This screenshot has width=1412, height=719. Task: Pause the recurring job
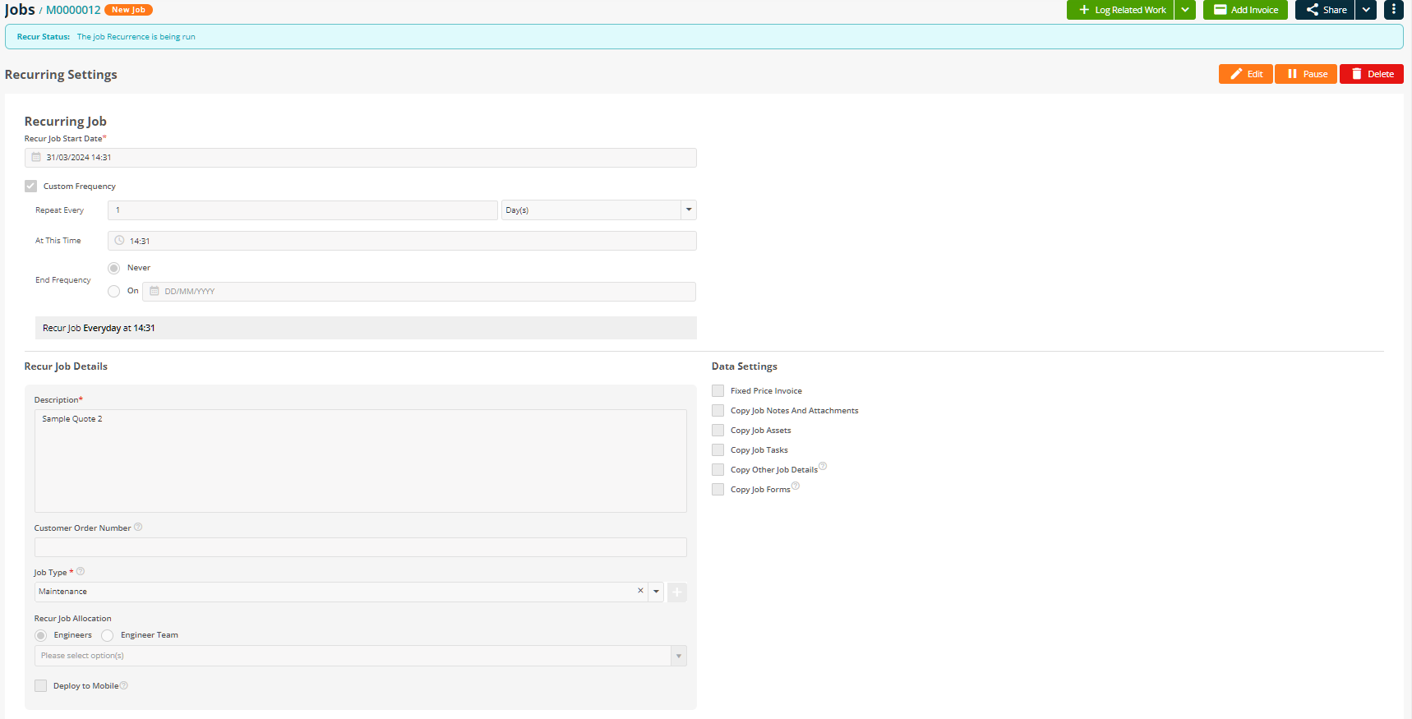[1306, 74]
